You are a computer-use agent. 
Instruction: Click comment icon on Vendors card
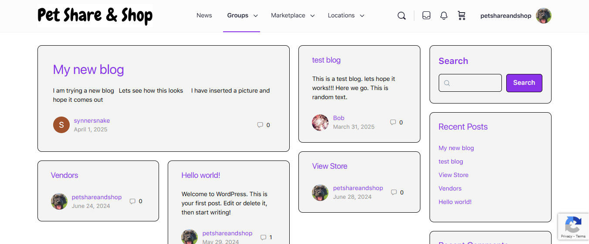132,201
